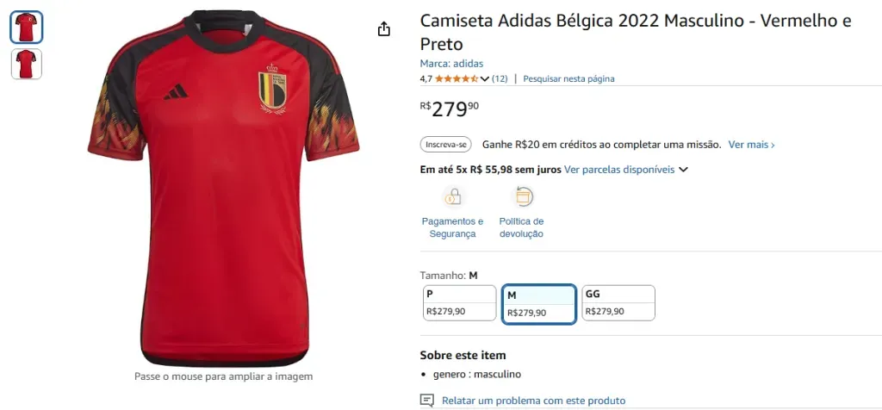Open Ver mais credits details
This screenshot has height=410, width=882.
pyautogui.click(x=751, y=145)
